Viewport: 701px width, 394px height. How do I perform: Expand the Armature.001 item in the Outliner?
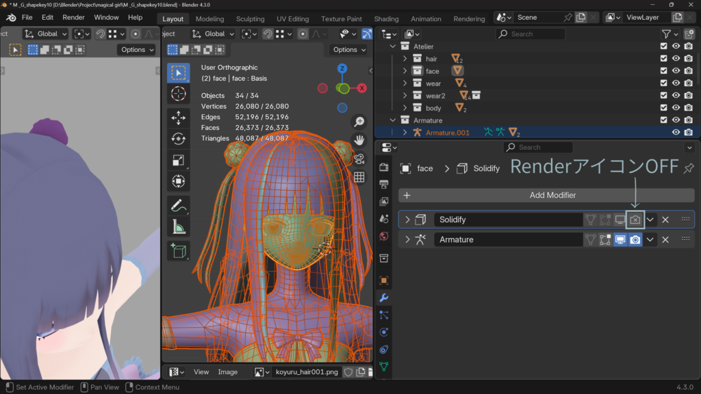pyautogui.click(x=405, y=132)
